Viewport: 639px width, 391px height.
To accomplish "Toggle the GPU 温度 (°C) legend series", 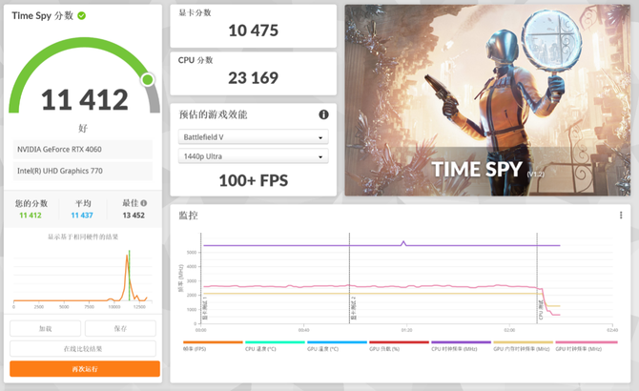I will click(x=337, y=346).
